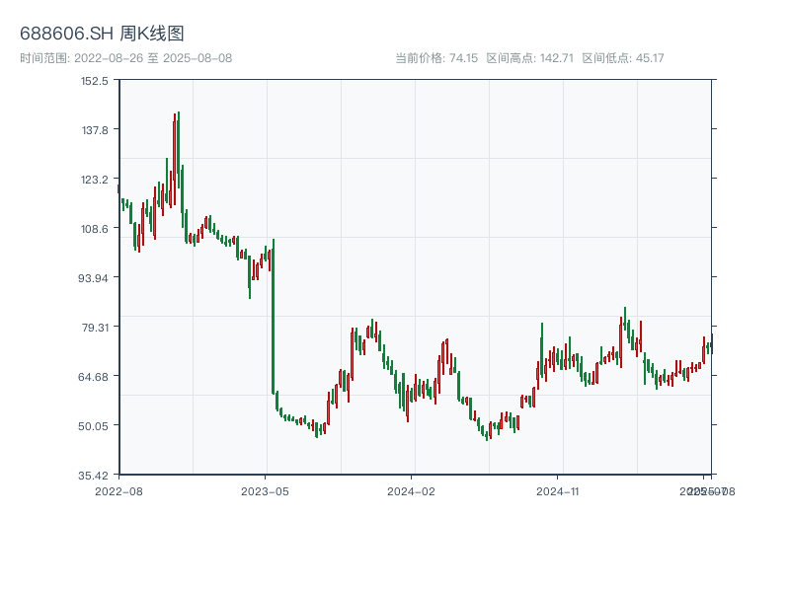The width and height of the screenshot is (790, 592).
Task: Select the 2022-08 x-axis date label
Action: coord(118,490)
